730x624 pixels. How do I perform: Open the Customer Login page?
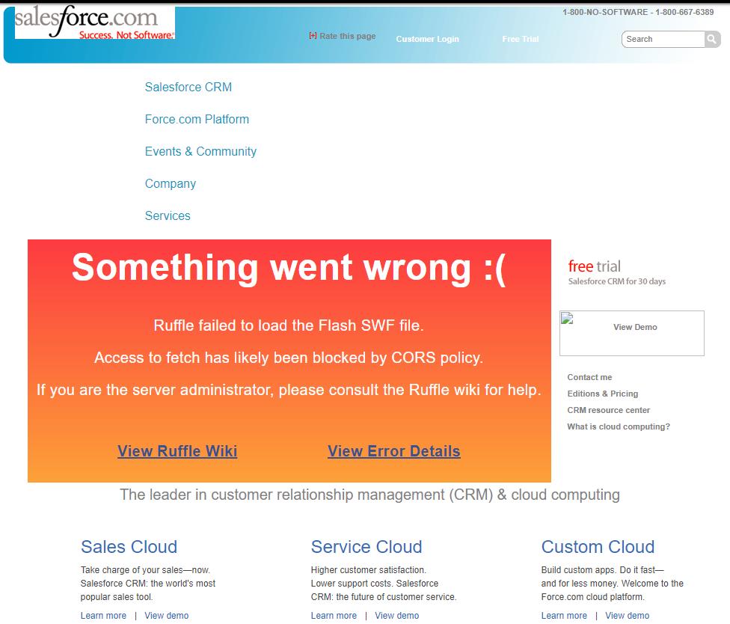(427, 39)
